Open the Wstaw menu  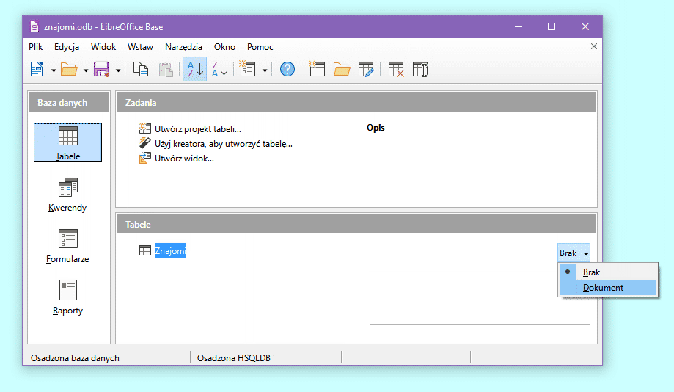pyautogui.click(x=140, y=47)
